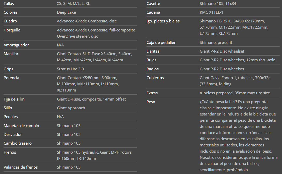Select 'Shimano, press fit' bottom bracket value

216,43
